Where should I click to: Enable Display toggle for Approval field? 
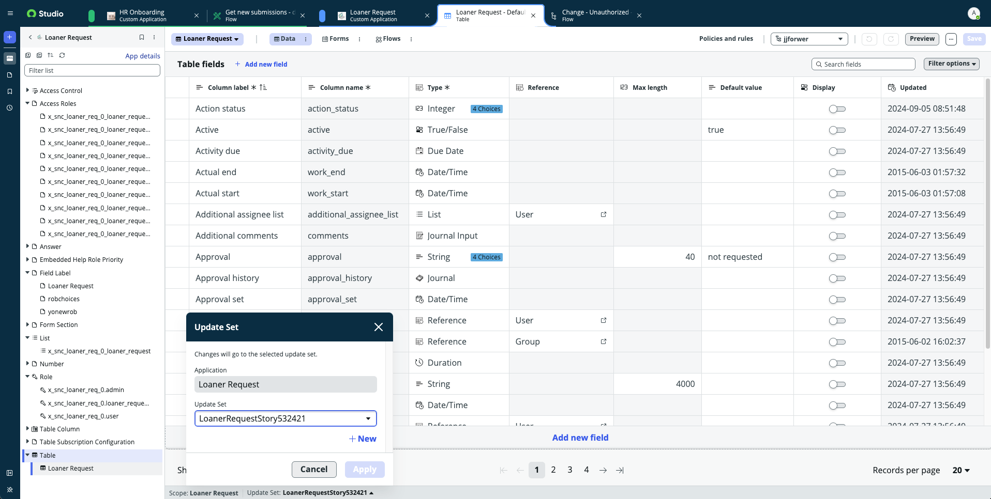837,257
